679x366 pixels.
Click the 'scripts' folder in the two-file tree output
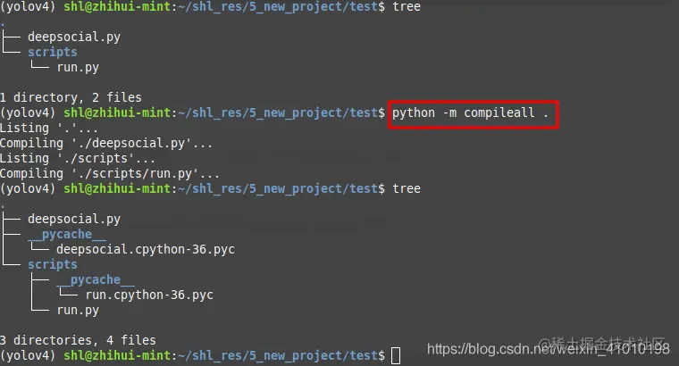coord(53,52)
